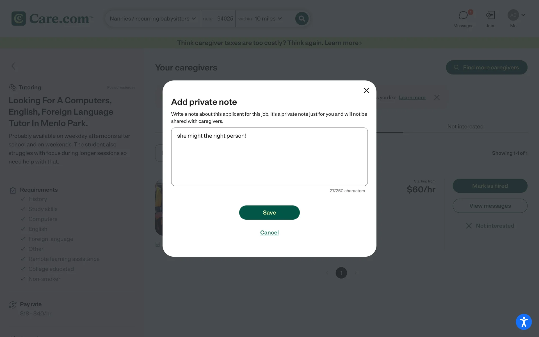Open View messages for the caregiver
This screenshot has width=539, height=337.
point(490,206)
